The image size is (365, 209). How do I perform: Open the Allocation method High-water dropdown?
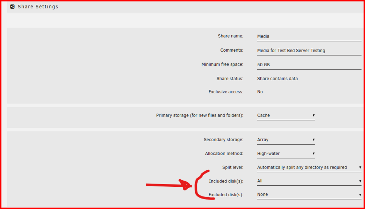[x=286, y=154]
